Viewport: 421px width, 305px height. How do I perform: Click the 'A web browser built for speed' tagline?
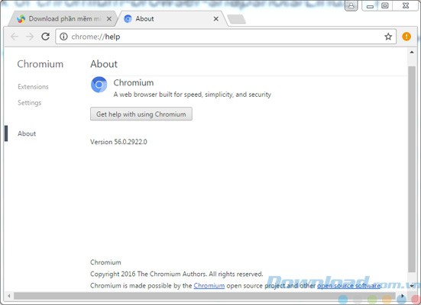tap(192, 95)
